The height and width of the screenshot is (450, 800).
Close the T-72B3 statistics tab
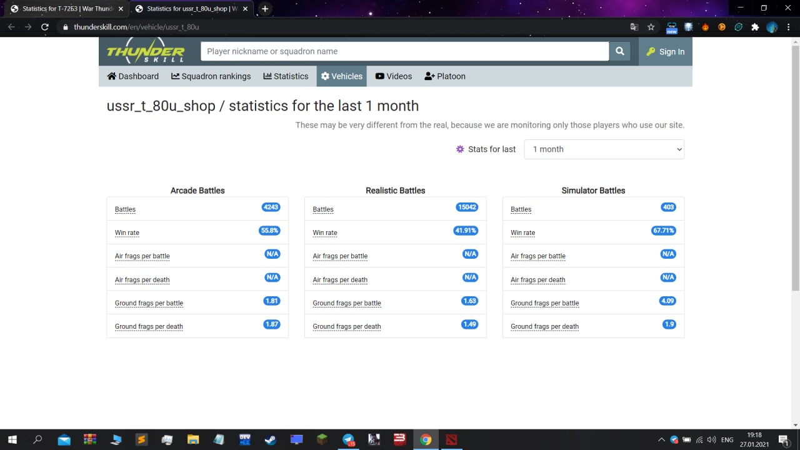[121, 9]
